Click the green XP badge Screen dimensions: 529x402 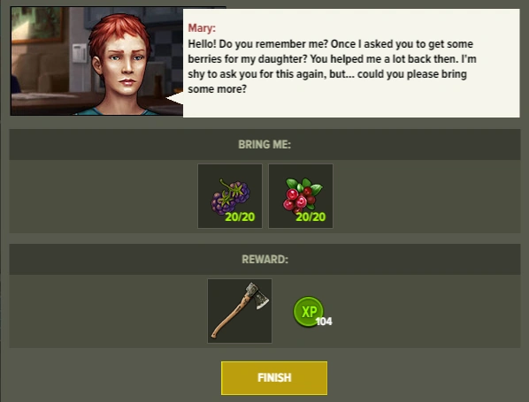(308, 312)
